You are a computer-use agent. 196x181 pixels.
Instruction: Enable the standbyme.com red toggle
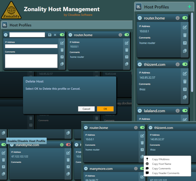[68, 145]
